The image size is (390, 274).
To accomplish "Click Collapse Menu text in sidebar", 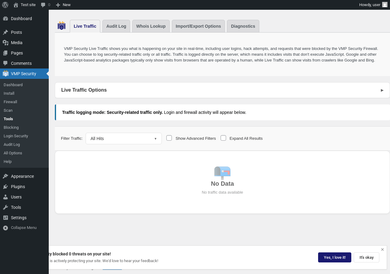I will (x=24, y=228).
